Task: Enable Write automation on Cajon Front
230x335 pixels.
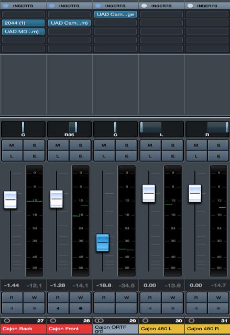Action: (x=80, y=298)
